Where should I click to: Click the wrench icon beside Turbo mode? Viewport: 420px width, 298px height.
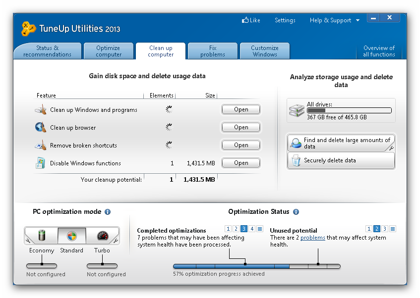(x=116, y=241)
